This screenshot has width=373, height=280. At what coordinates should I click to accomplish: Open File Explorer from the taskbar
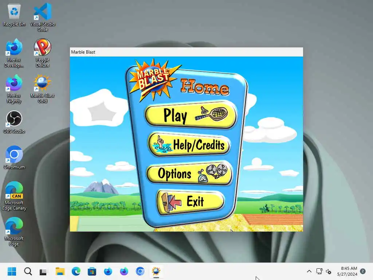(60, 271)
